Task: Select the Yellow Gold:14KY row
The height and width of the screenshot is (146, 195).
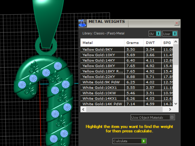Action: tap(127, 60)
